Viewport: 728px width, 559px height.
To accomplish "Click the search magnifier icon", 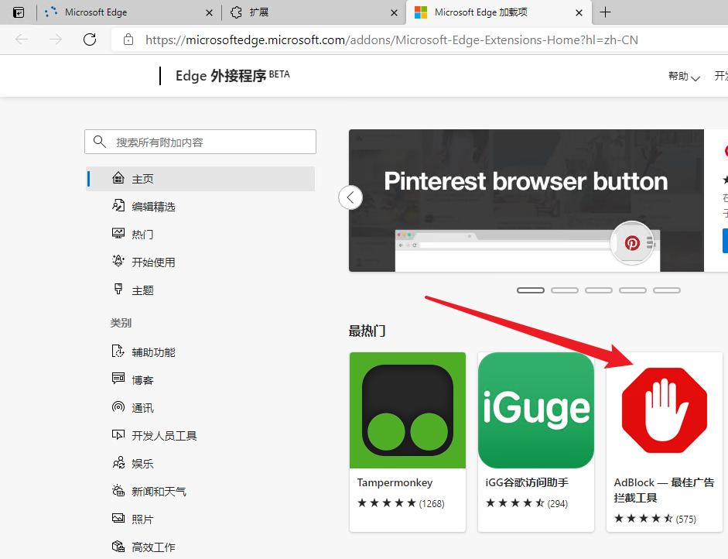I will coord(99,142).
